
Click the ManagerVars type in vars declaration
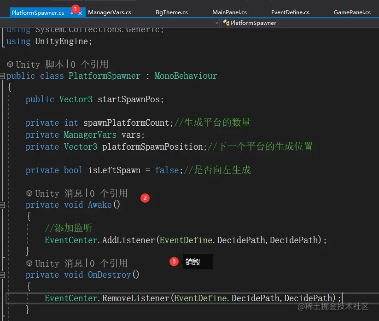[90, 134]
